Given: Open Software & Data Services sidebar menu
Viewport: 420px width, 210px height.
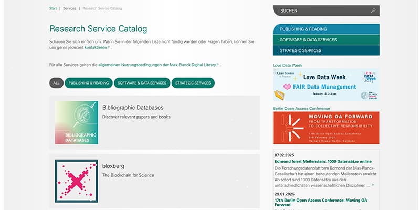Looking at the screenshot, I should (326, 40).
